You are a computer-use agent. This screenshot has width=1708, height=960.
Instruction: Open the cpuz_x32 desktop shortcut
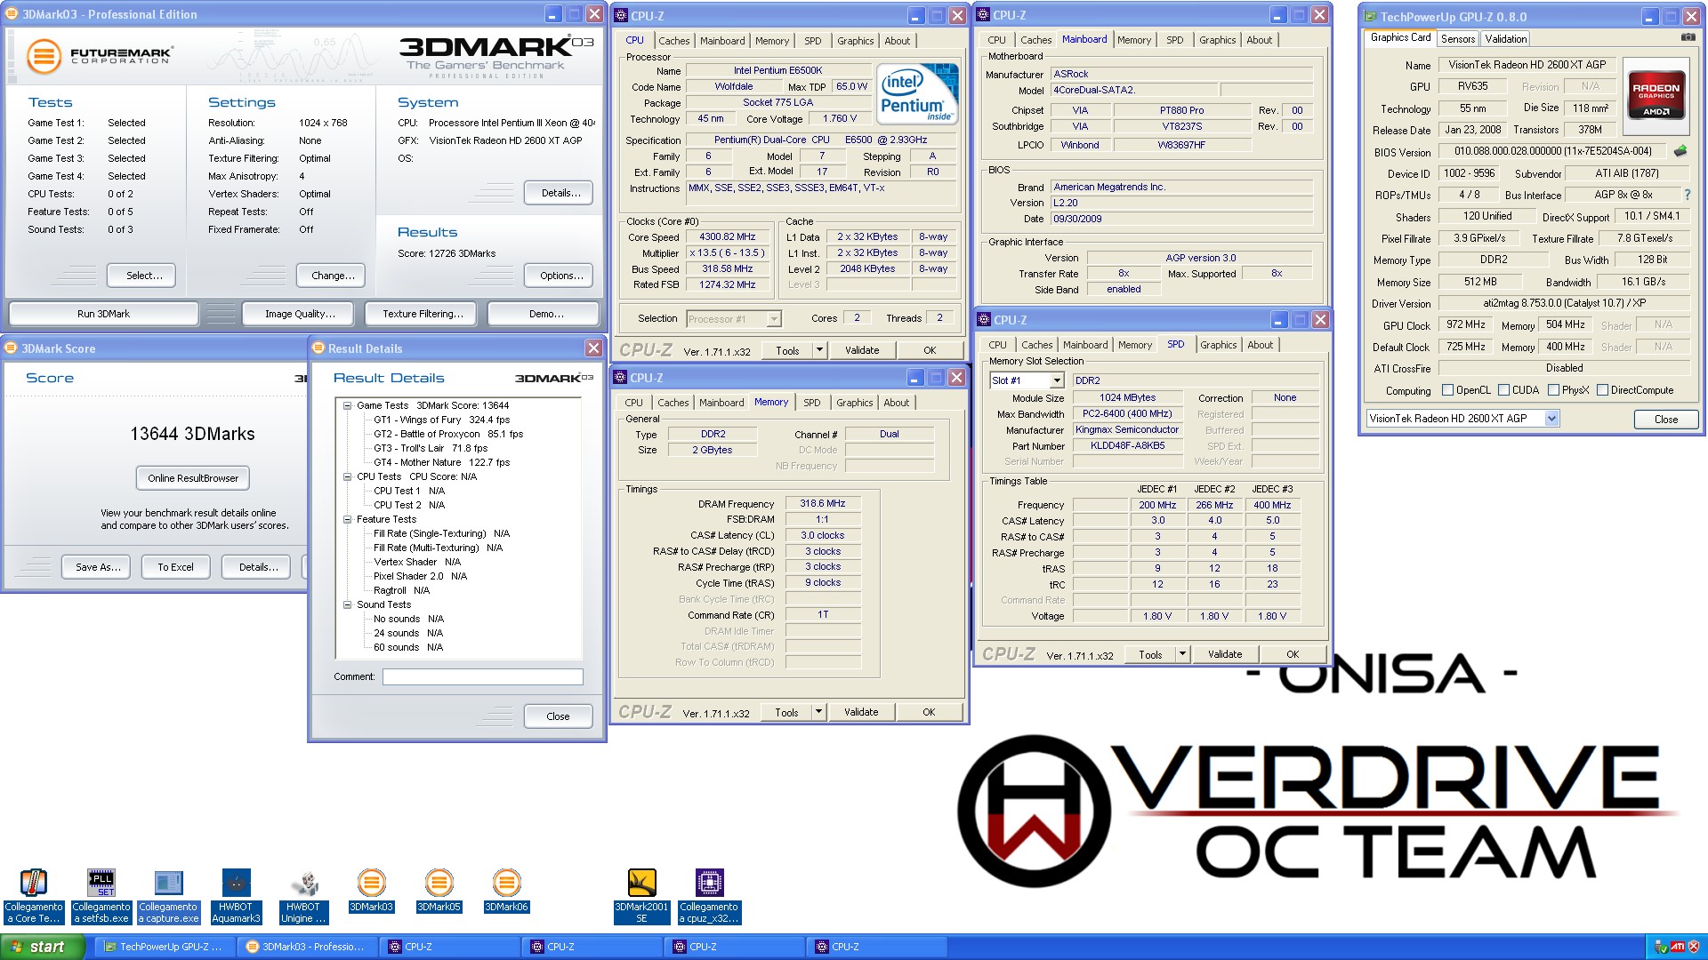[x=709, y=896]
